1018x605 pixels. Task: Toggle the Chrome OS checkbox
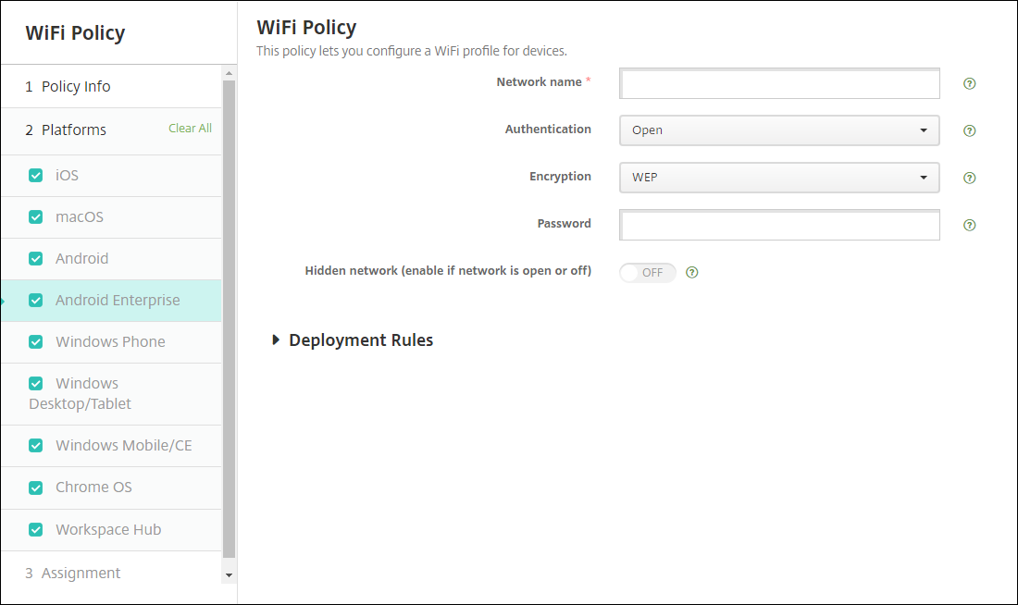point(36,488)
